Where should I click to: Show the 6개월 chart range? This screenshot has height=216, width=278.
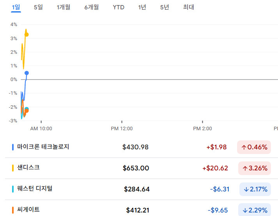point(91,7)
